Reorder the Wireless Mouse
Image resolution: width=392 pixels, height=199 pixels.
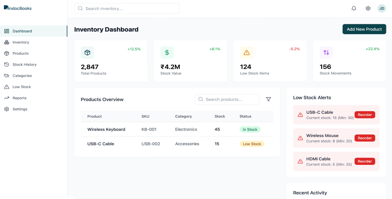click(365, 138)
